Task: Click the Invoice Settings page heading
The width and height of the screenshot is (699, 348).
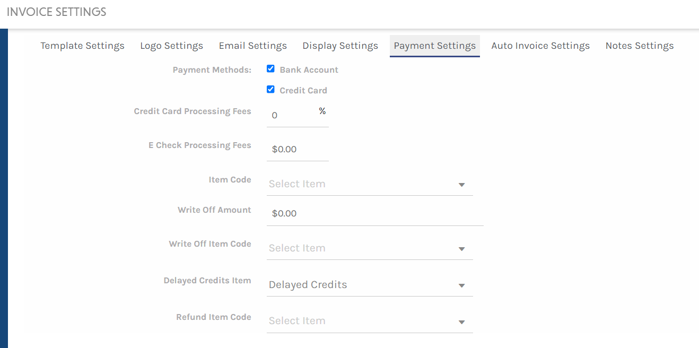Action: click(57, 12)
